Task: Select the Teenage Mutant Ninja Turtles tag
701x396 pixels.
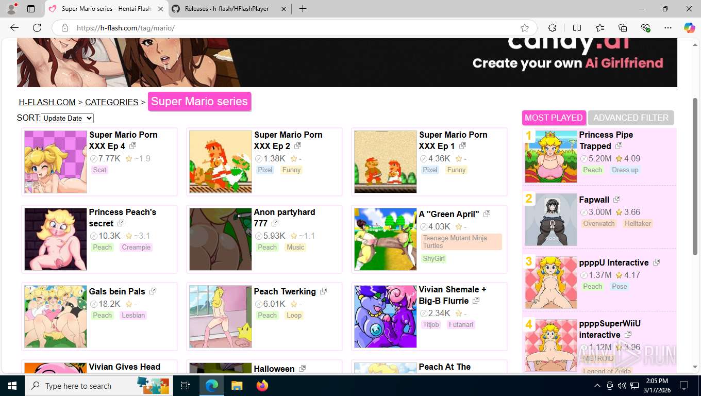Action: coord(461,242)
